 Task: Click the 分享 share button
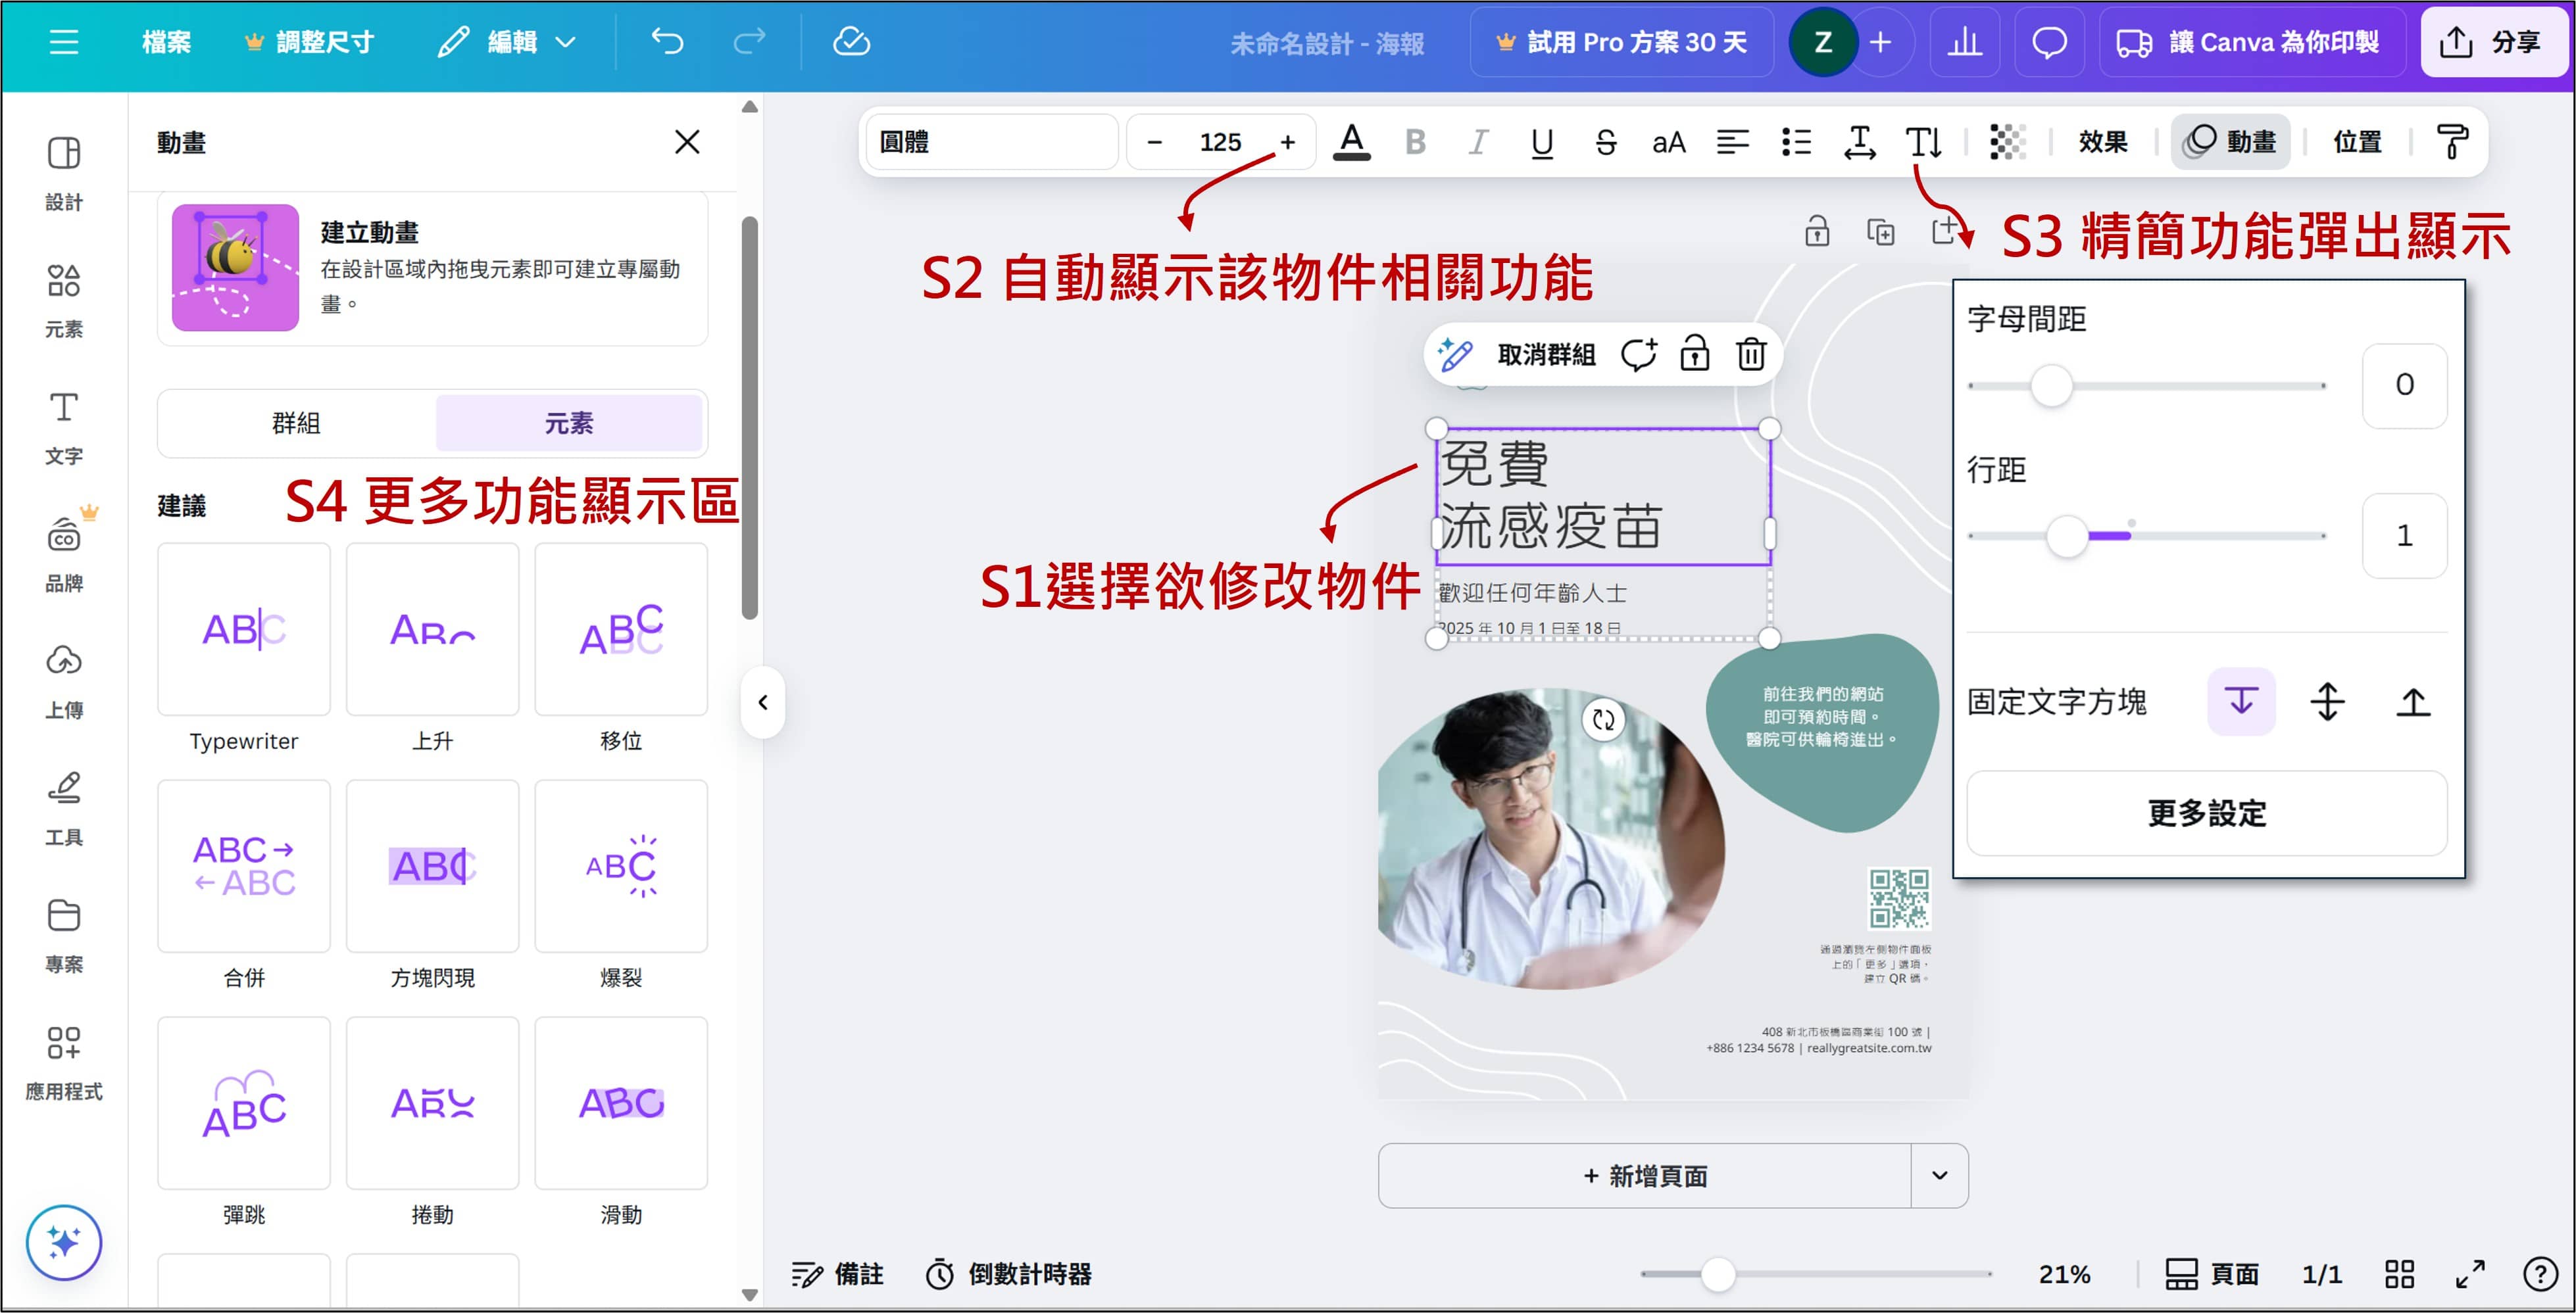[2494, 42]
